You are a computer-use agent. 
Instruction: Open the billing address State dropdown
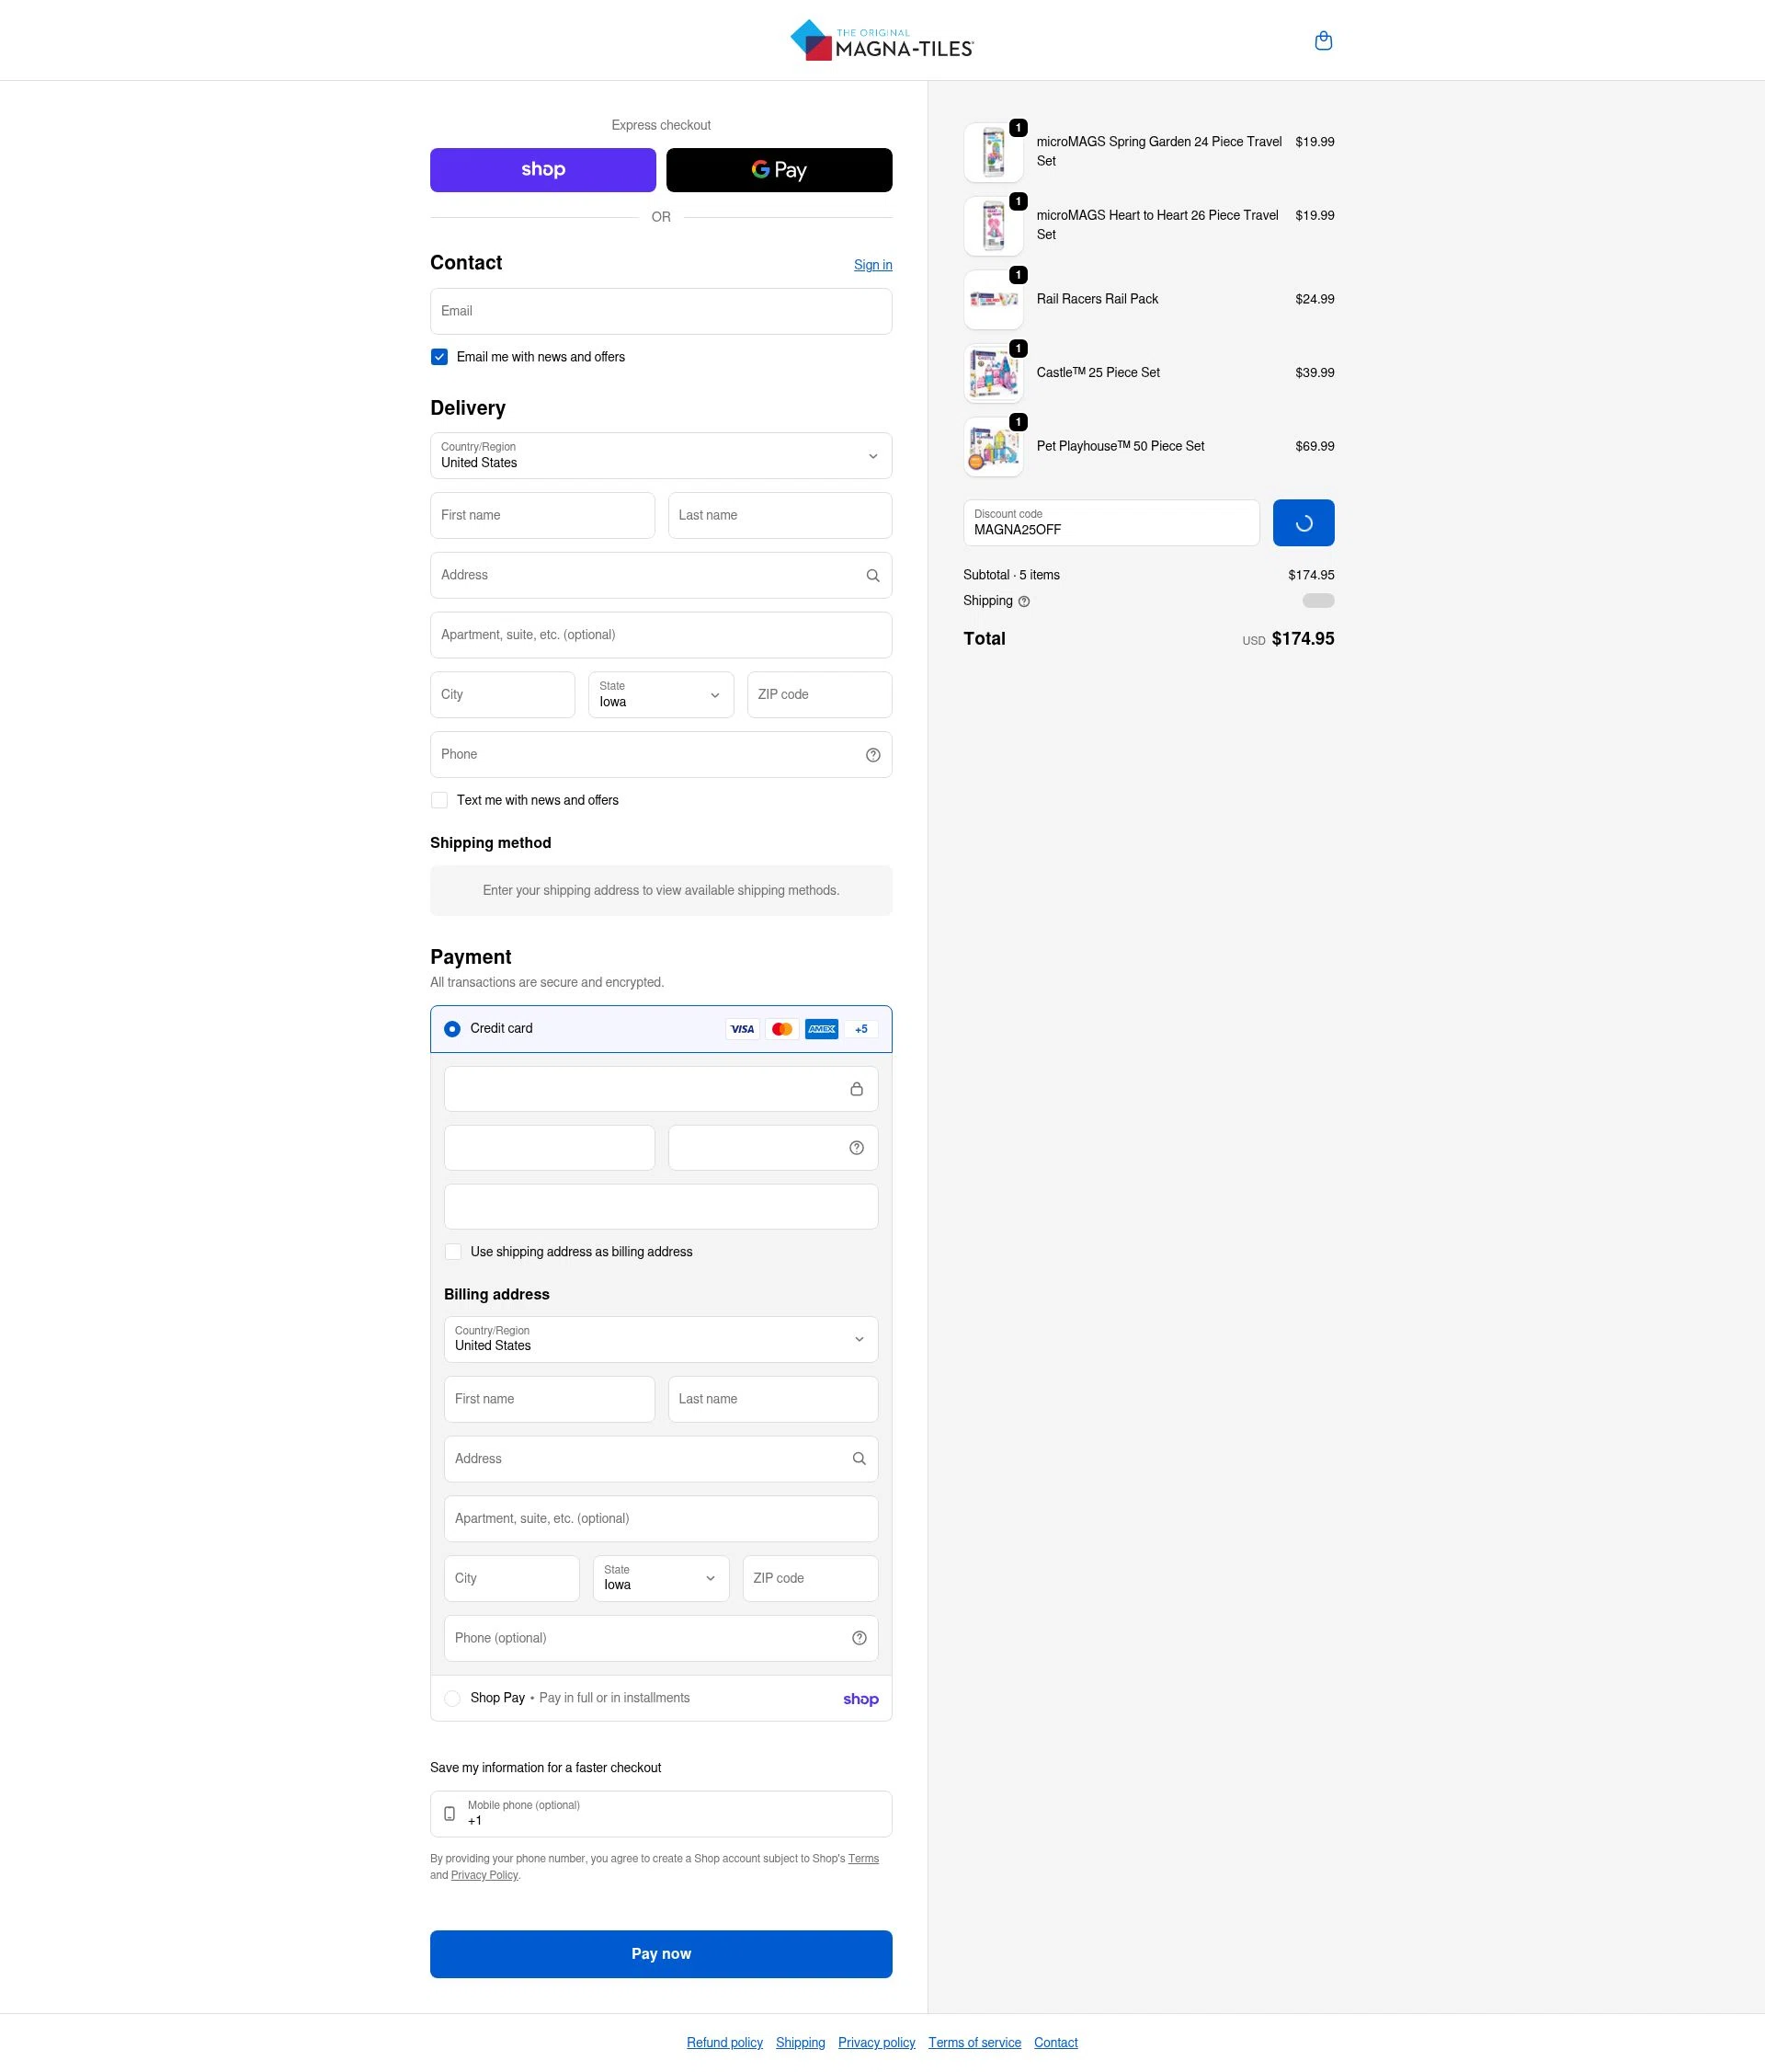pos(660,1578)
